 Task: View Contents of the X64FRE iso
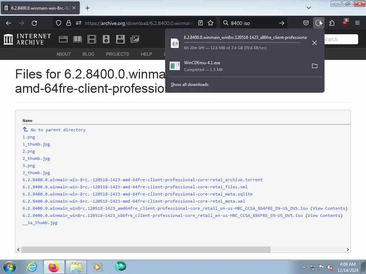click(329, 208)
